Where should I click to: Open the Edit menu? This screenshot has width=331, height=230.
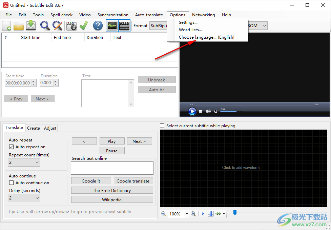coord(22,15)
